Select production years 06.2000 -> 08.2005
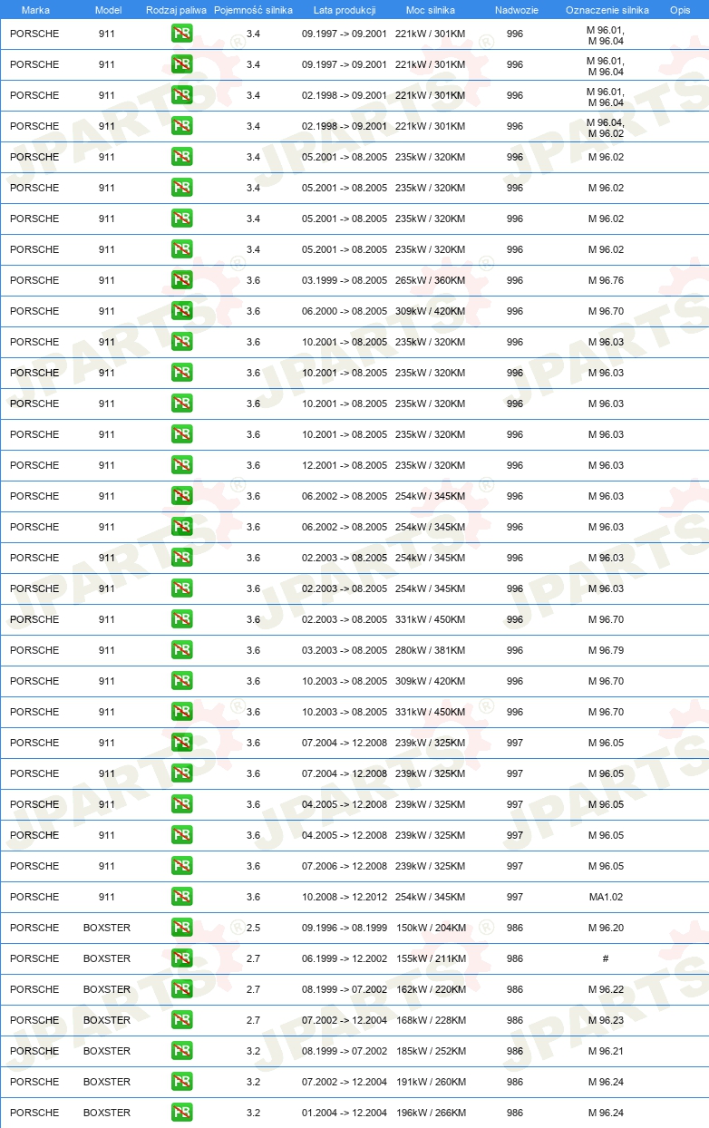This screenshot has height=1128, width=709. point(345,311)
